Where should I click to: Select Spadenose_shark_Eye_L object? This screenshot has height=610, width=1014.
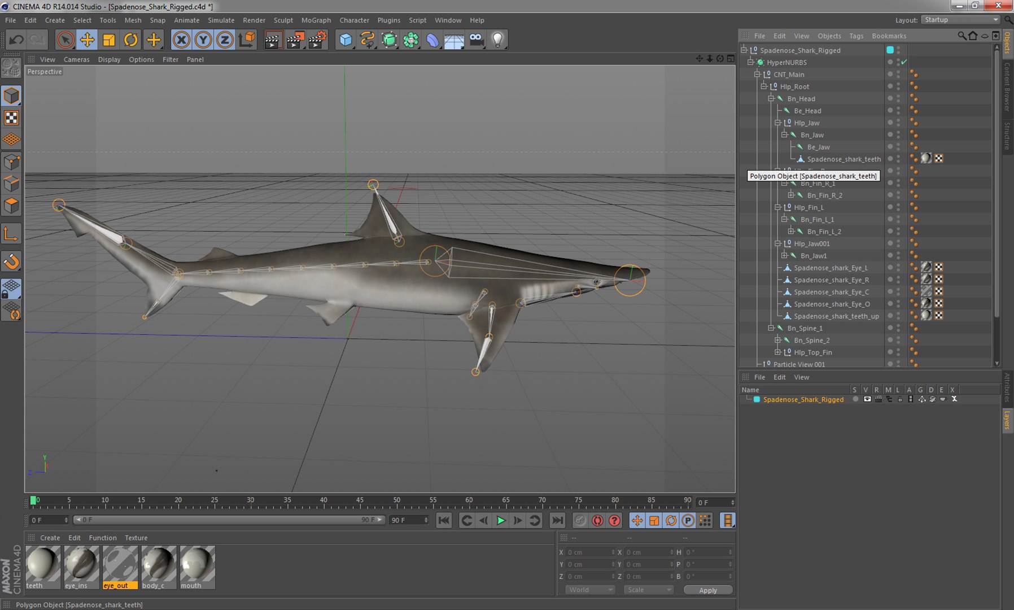(x=831, y=268)
